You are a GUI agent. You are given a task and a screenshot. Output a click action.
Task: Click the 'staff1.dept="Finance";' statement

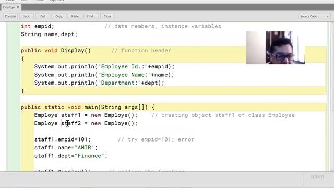71,156
